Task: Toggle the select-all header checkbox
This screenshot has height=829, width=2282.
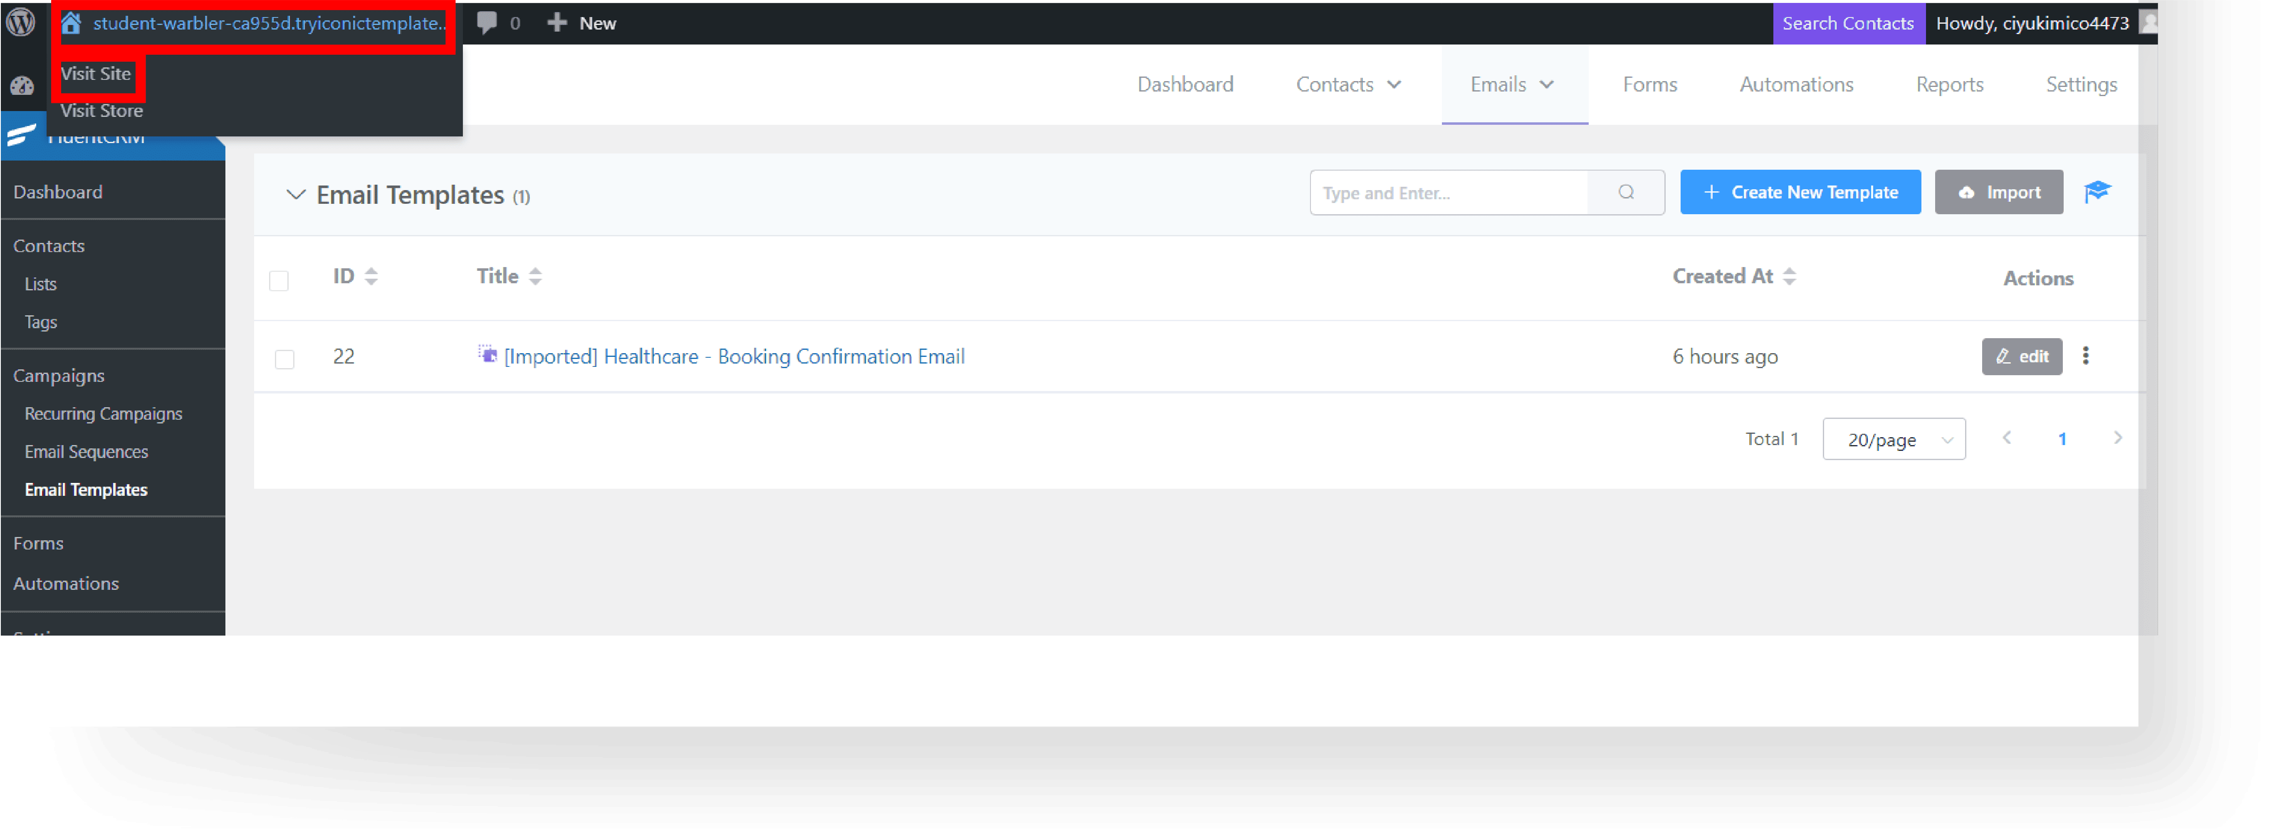Action: tap(279, 281)
